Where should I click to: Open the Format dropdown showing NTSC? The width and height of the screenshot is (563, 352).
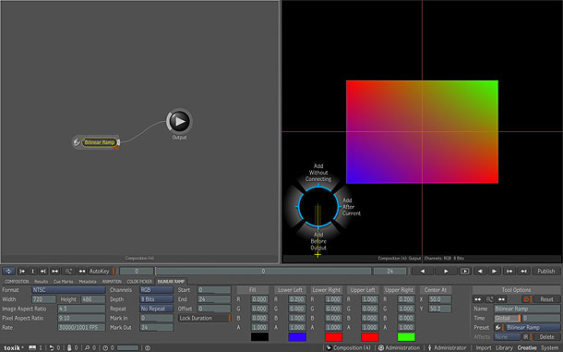[68, 290]
